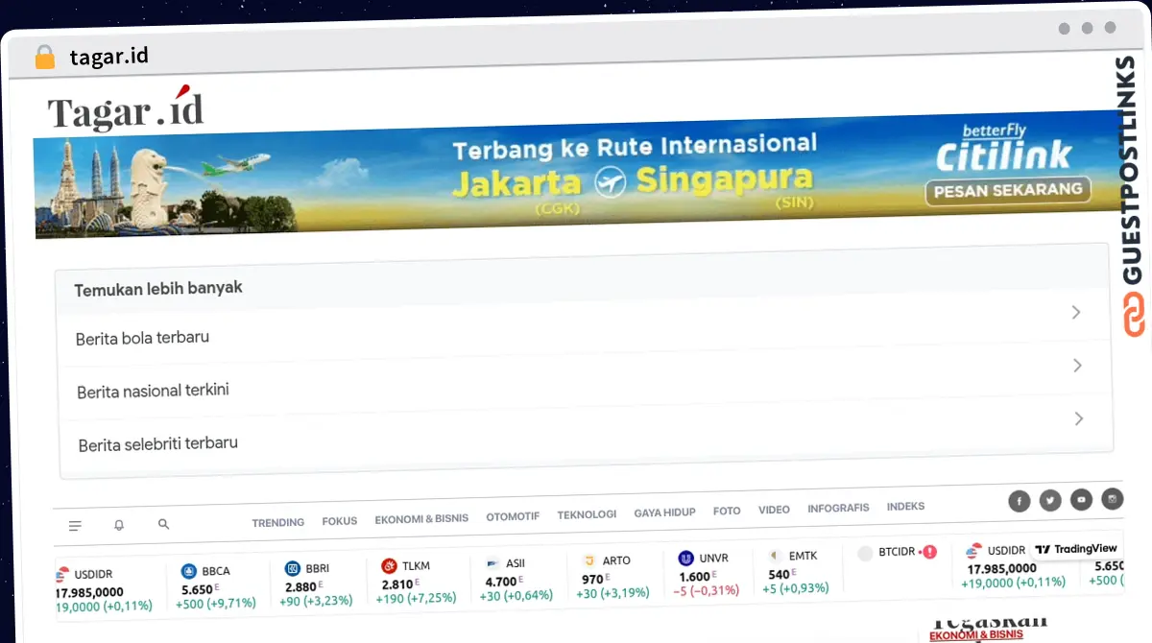
Task: Open the Instagram social icon
Action: [1113, 498]
